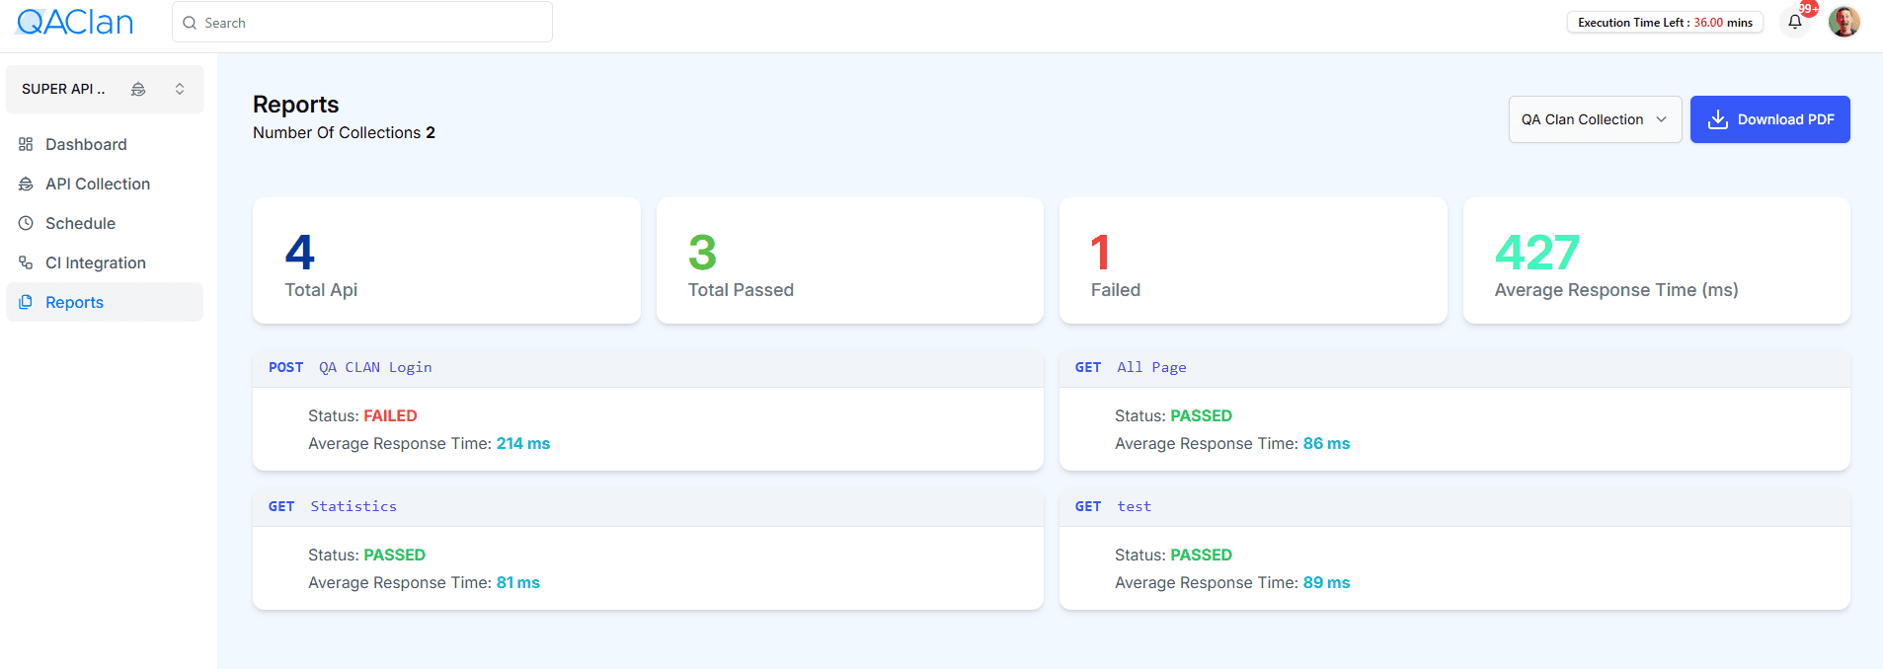Click the Download PDF button
Viewport: 1883px width, 669px height.
1769,119
